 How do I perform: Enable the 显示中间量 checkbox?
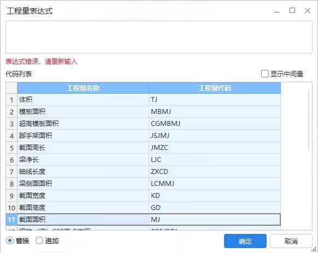coord(264,74)
